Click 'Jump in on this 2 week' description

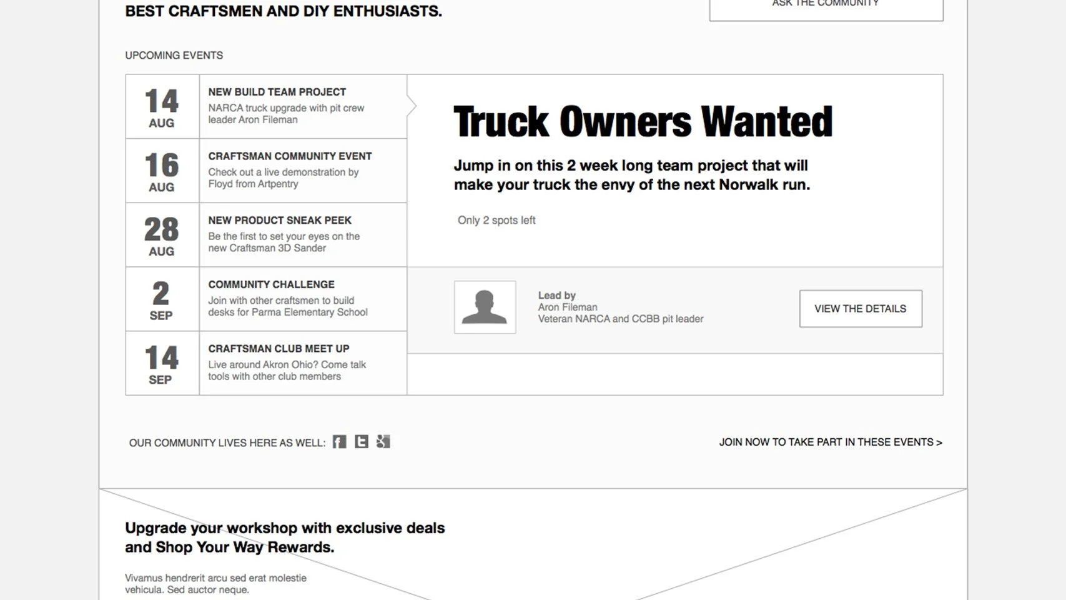[631, 175]
